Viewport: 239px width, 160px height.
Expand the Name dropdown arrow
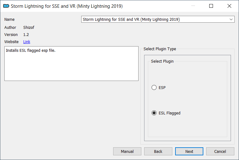[231, 19]
